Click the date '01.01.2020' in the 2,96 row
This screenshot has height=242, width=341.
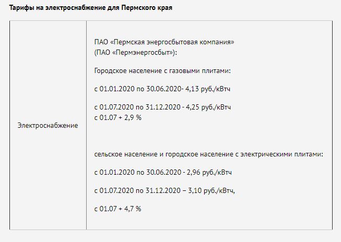pos(117,172)
